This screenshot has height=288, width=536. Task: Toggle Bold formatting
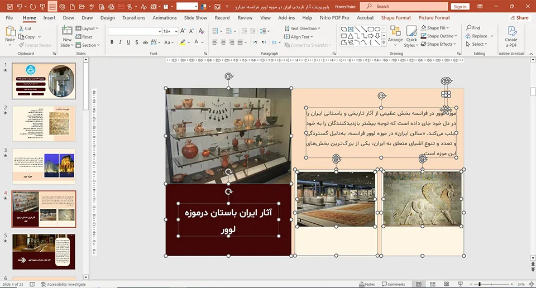[x=112, y=42]
